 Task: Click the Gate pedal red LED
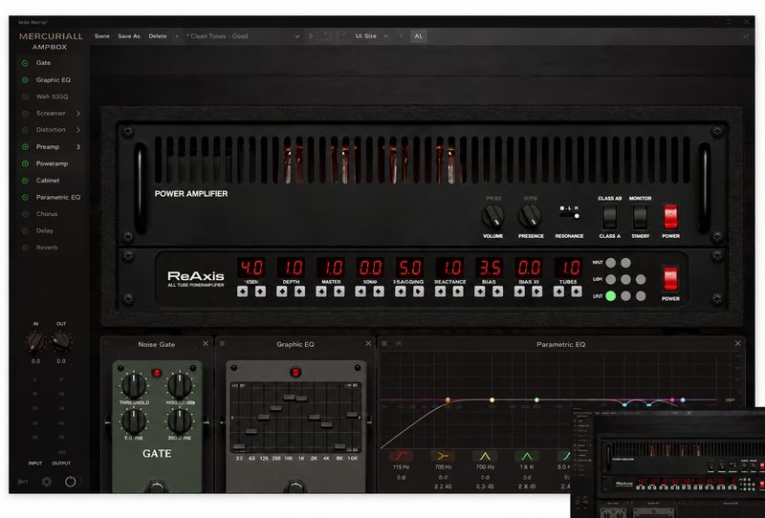[157, 373]
